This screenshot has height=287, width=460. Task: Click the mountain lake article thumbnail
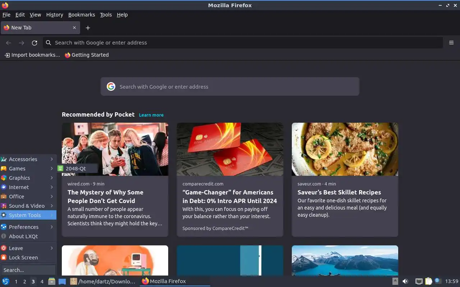pos(345,260)
